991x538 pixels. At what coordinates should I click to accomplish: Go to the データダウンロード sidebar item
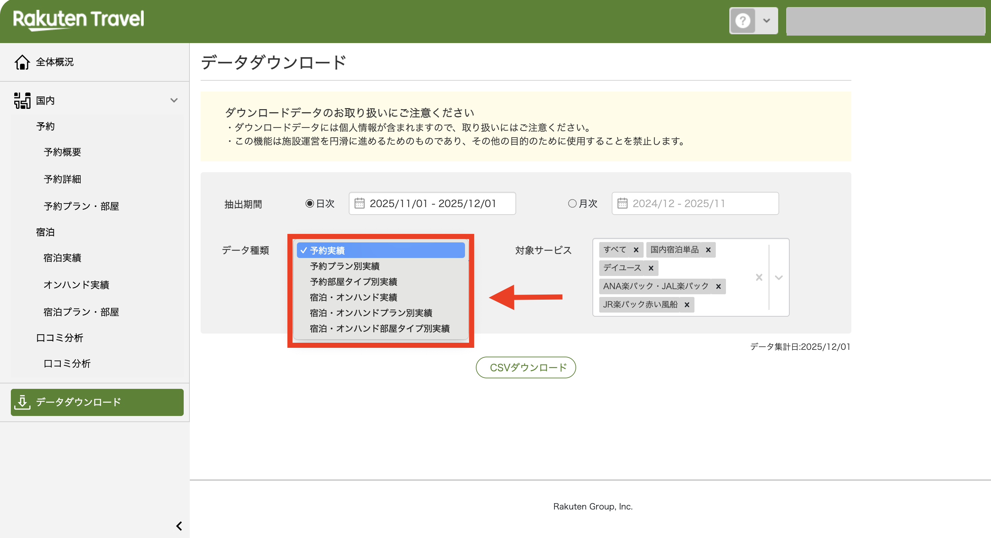pyautogui.click(x=97, y=402)
